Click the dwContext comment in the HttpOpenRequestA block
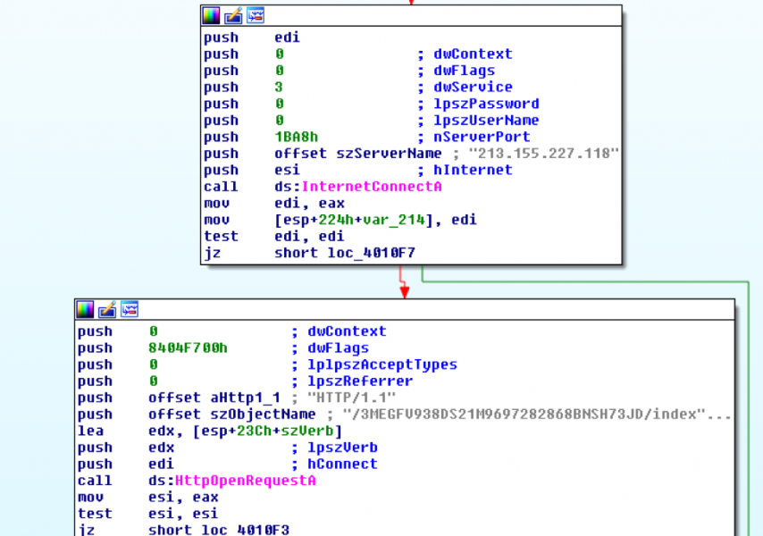 tap(347, 331)
